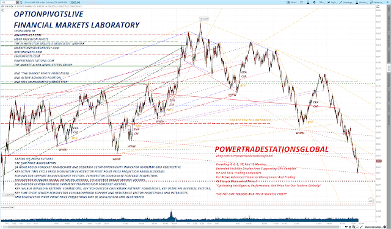Screen dimensions: 391x229
Task: Open the Chart vertical side tab
Action: (x=389, y=68)
